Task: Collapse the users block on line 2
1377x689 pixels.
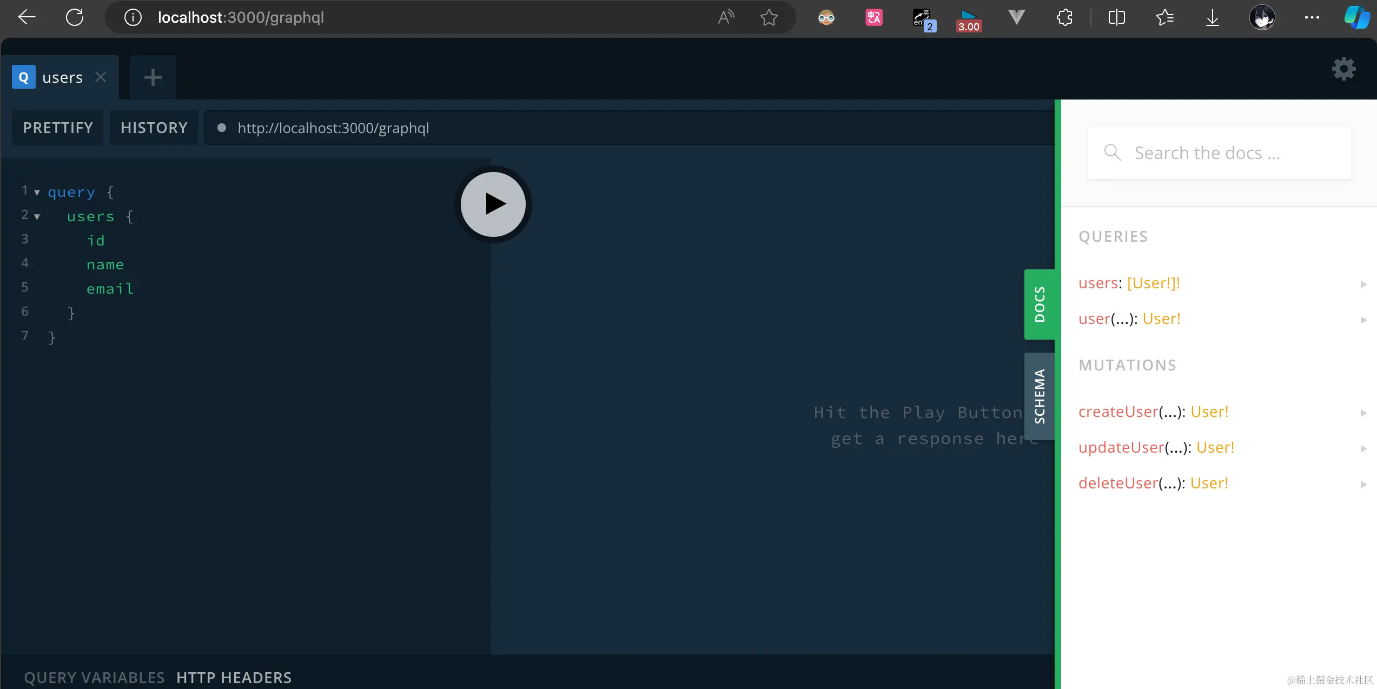Action: point(37,217)
